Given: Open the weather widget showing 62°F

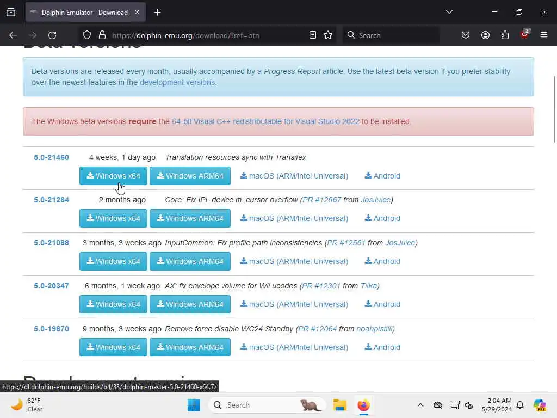Looking at the screenshot, I should 27,405.
